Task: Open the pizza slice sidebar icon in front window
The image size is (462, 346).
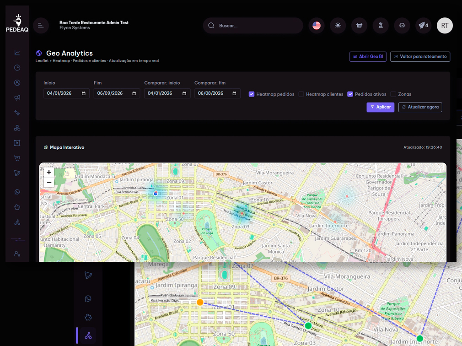Action: point(17,173)
